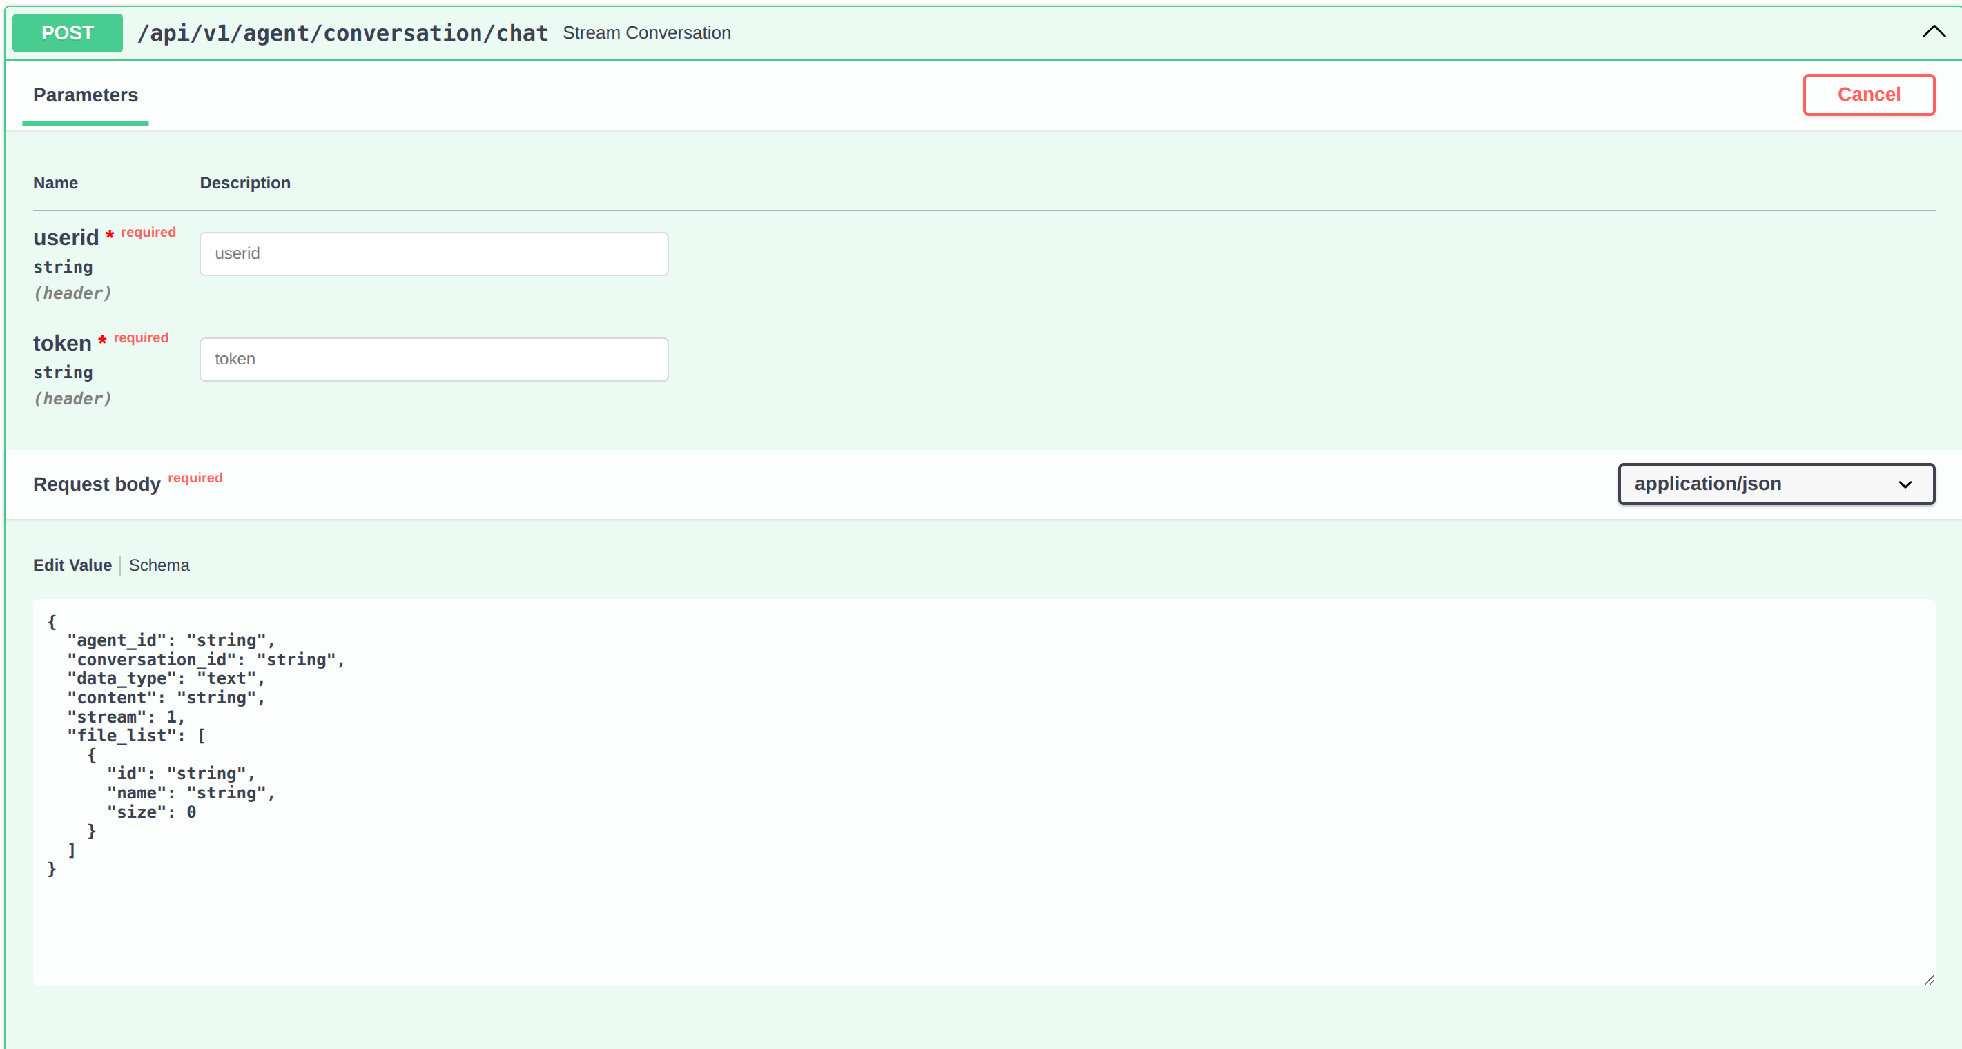Click the "data_type": "text" JSON line
Screen dimensions: 1962x1049
(165, 678)
